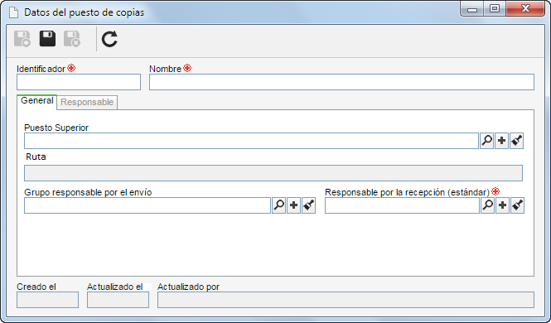Select the General tab
The image size is (551, 323).
pos(37,101)
